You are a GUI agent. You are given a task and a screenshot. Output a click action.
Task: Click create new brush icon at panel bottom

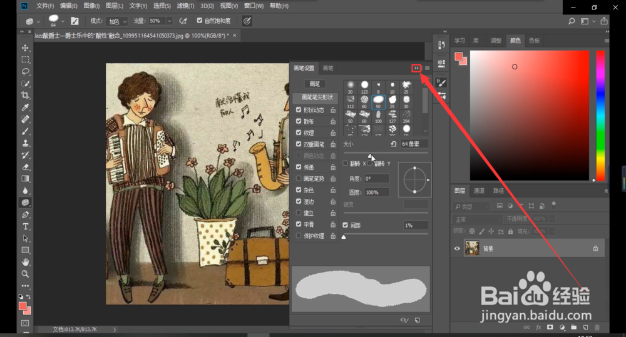pyautogui.click(x=417, y=320)
